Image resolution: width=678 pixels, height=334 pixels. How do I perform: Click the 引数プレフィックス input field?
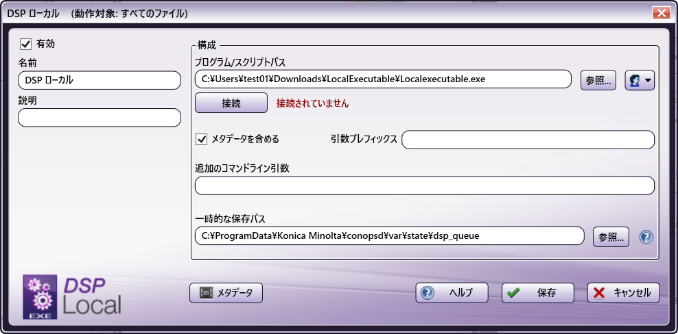528,140
